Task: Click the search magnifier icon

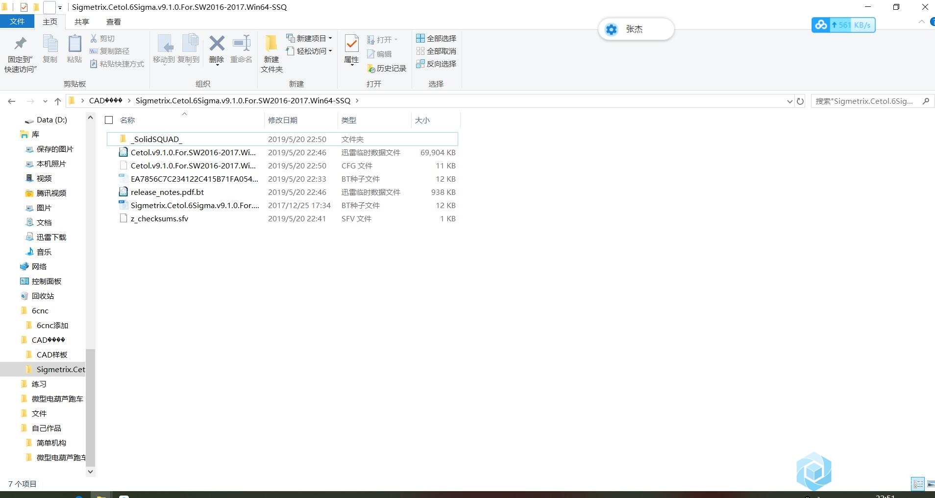Action: (x=926, y=101)
